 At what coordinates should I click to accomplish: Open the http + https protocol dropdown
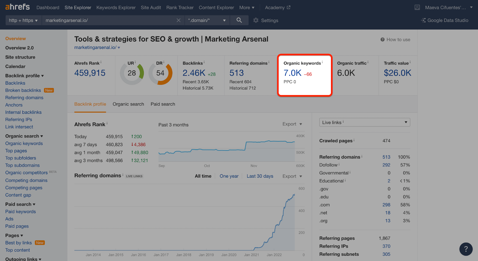tap(24, 20)
